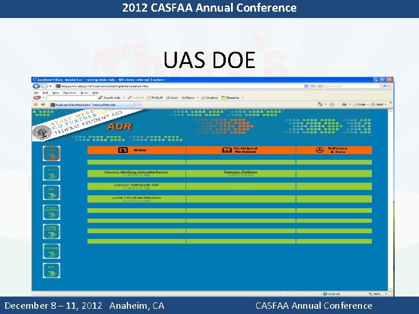Click the Feeds icon on command bar
Viewport: 419px width, 314px height.
pos(332,105)
